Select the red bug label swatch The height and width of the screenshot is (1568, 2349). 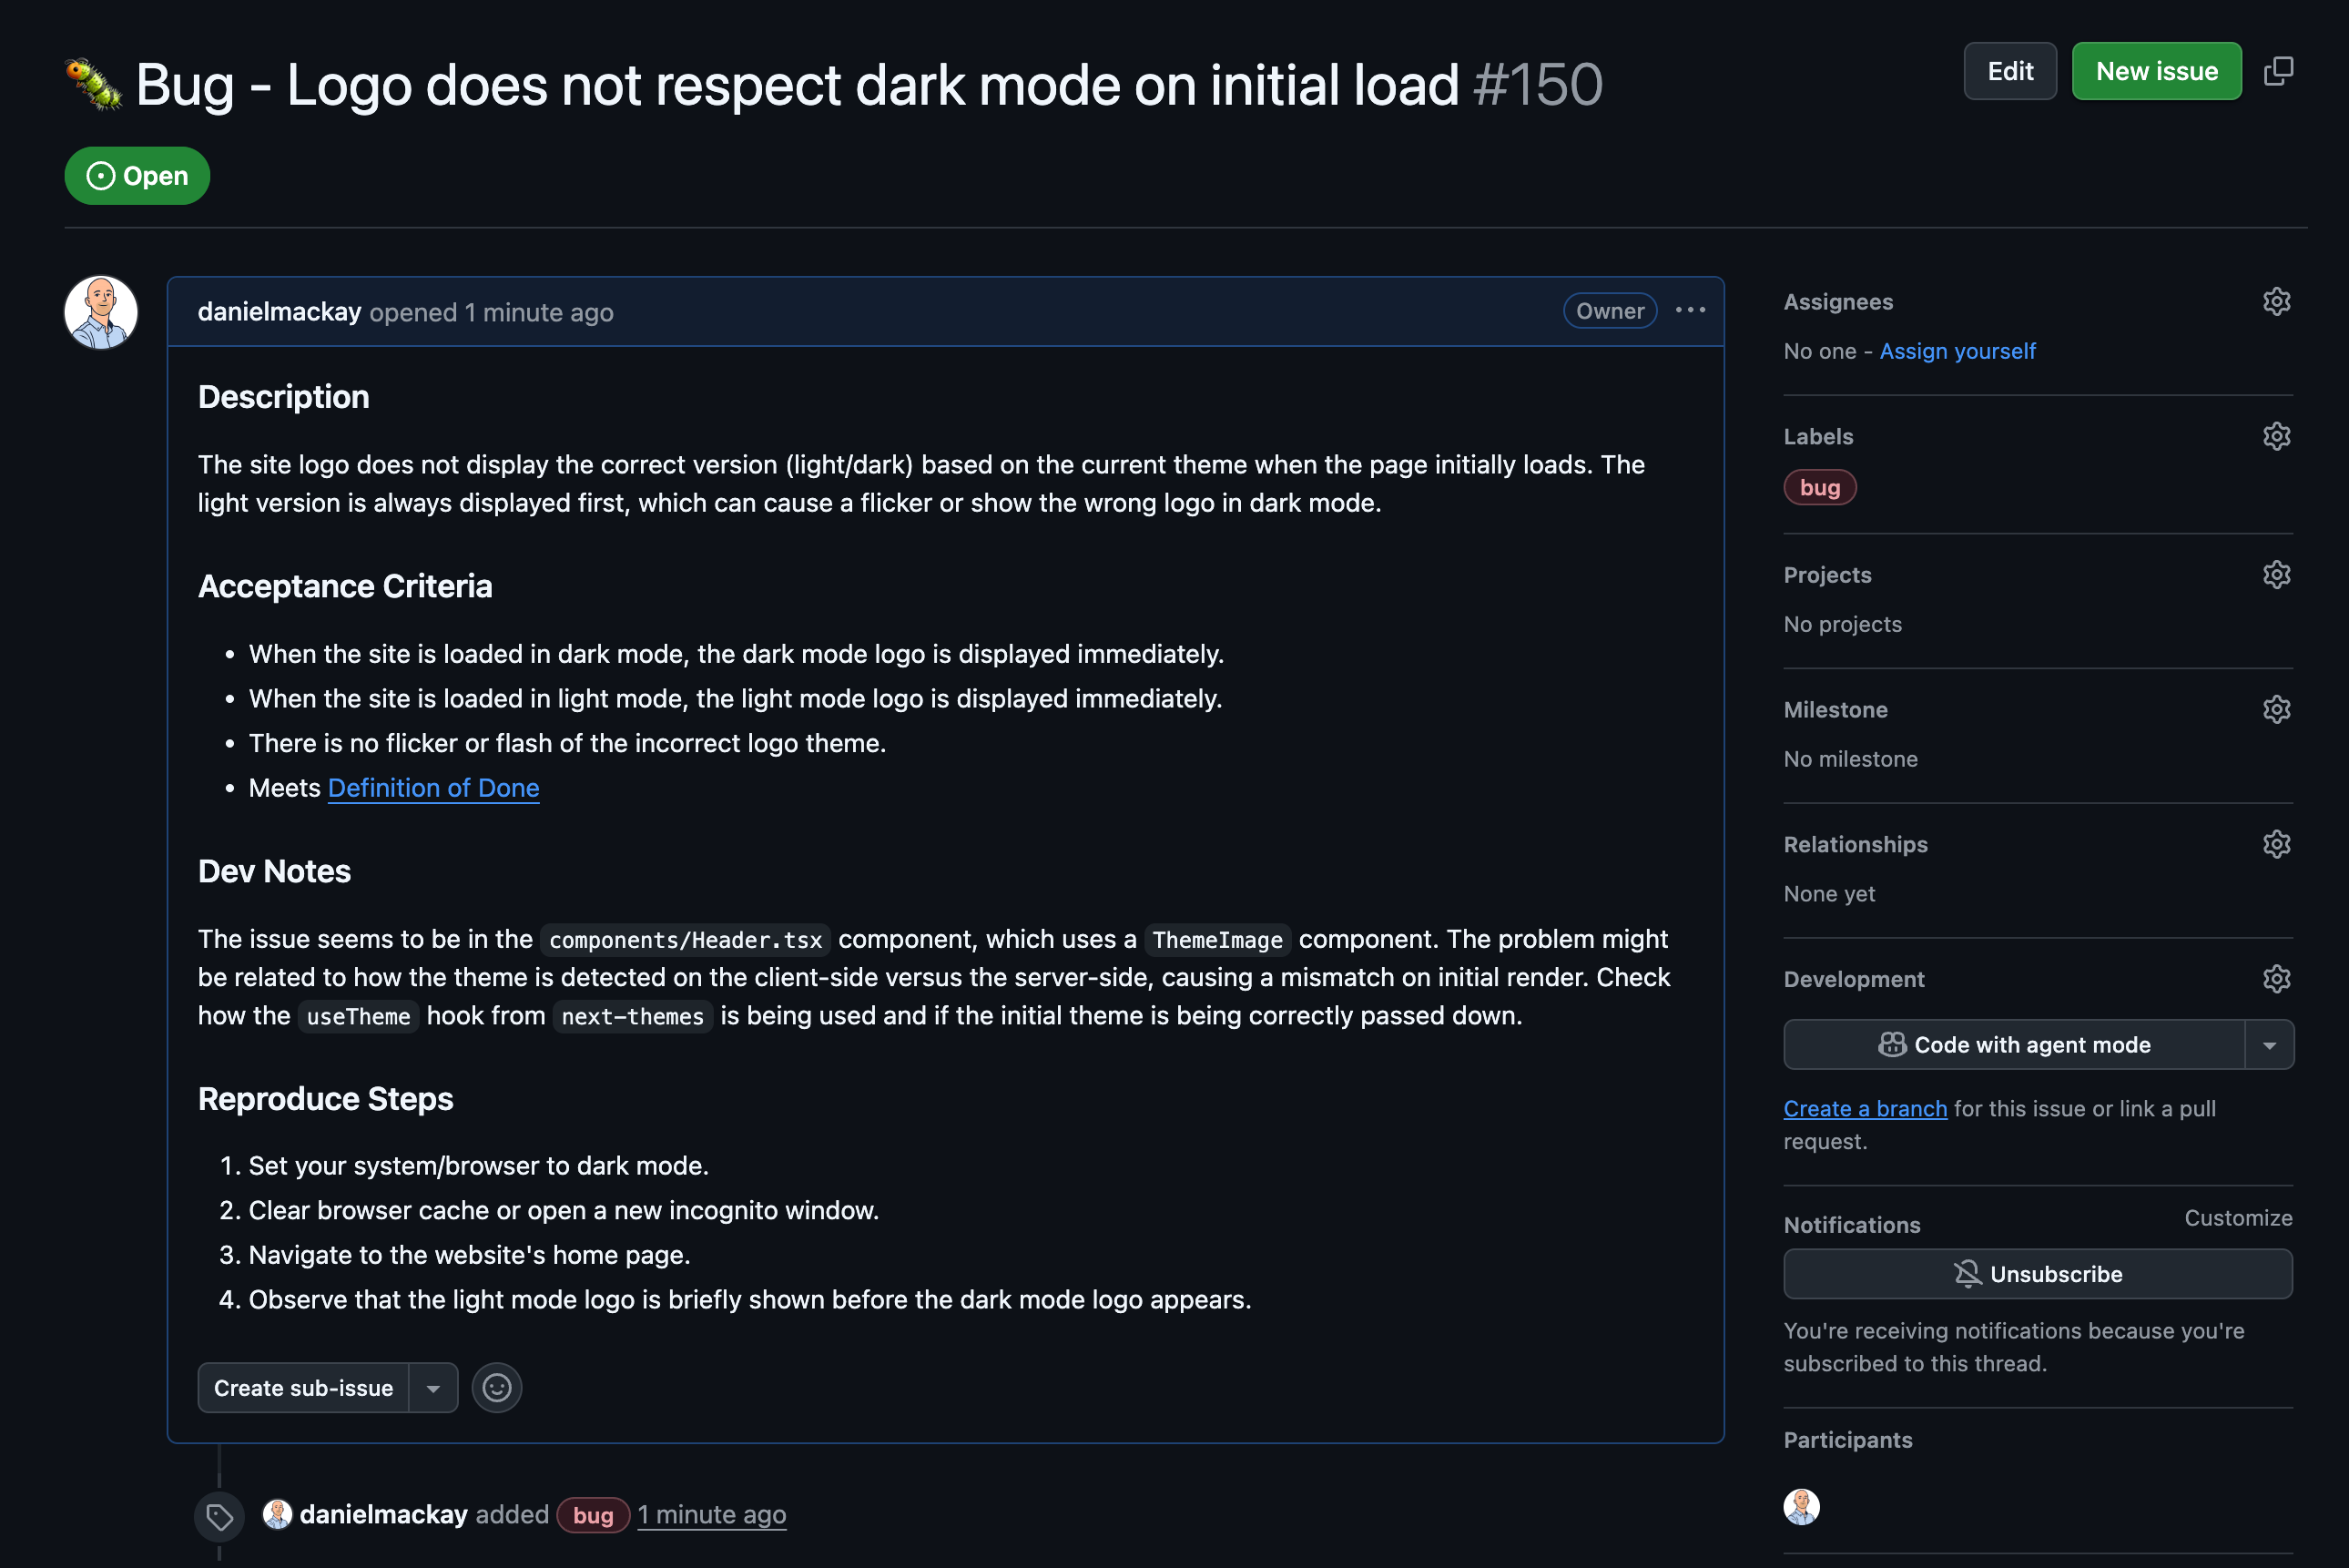(1819, 487)
